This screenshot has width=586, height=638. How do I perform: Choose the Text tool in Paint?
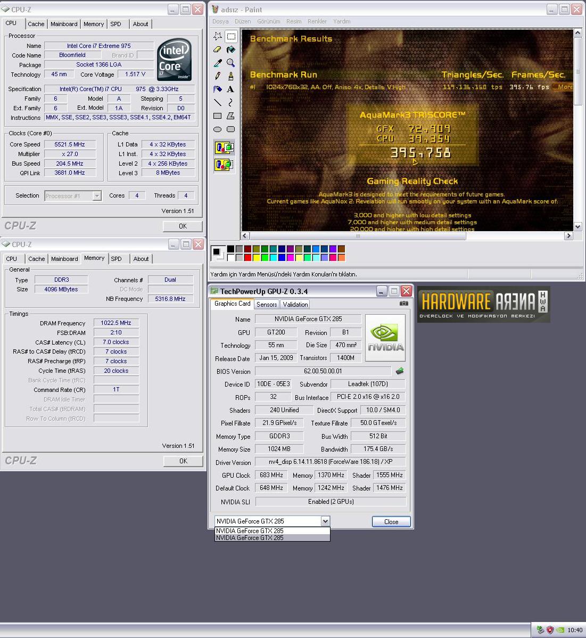tap(231, 89)
